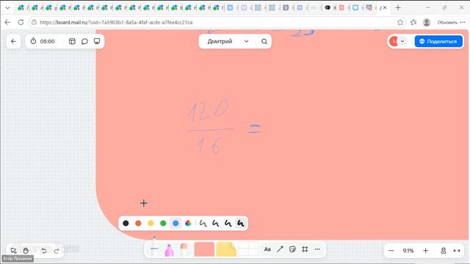Choose the yellow pen color
This screenshot has width=470, height=264.
[x=151, y=223]
